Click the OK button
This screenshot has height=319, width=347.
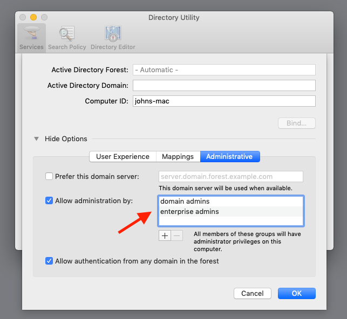tap(297, 293)
